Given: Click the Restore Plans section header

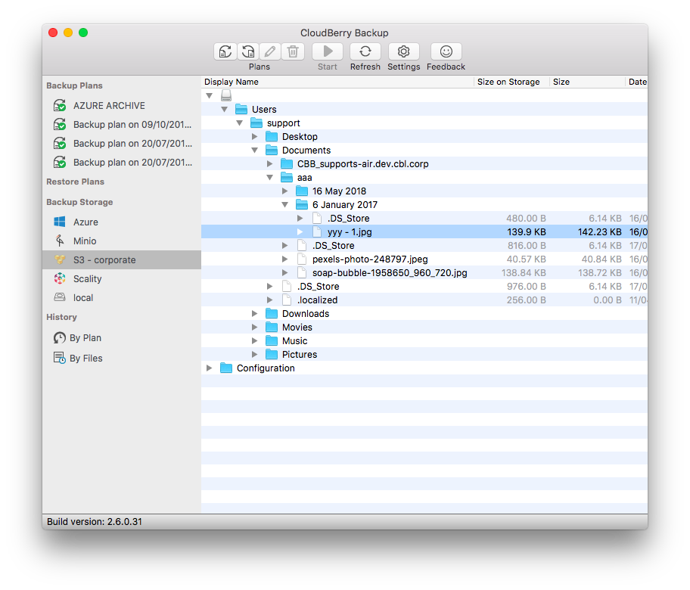Looking at the screenshot, I should [x=75, y=182].
